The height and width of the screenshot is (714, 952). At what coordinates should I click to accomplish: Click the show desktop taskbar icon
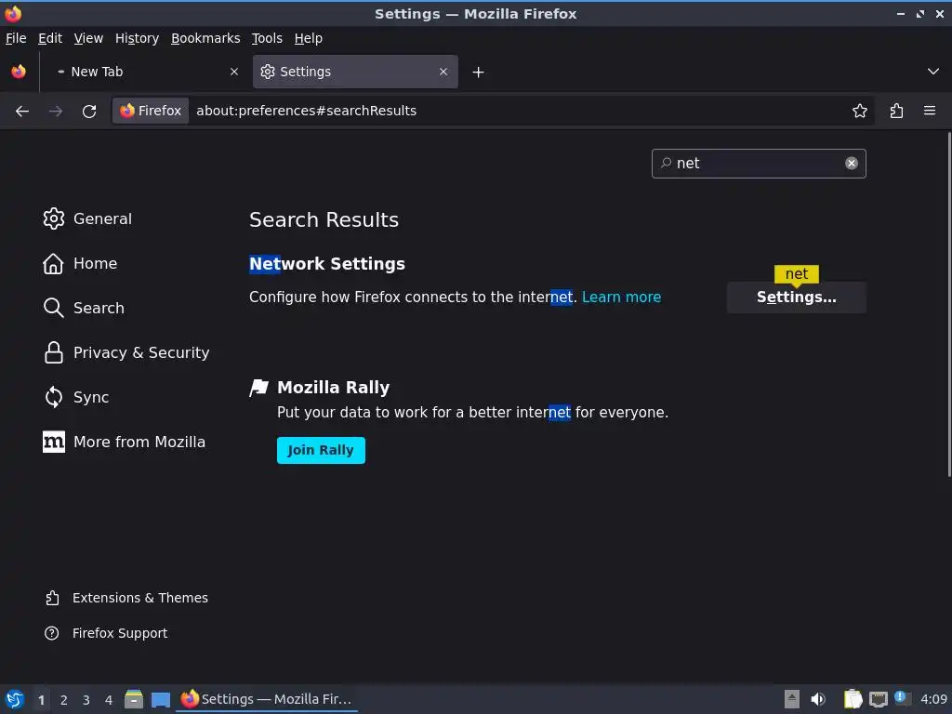(160, 699)
